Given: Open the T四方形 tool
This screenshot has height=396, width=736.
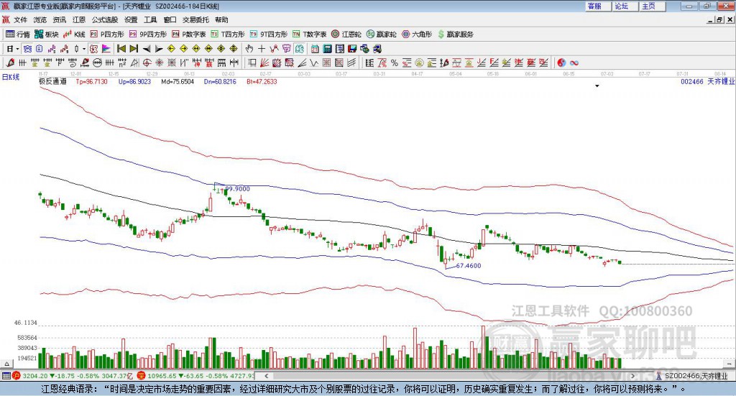Looking at the screenshot, I should (228, 34).
